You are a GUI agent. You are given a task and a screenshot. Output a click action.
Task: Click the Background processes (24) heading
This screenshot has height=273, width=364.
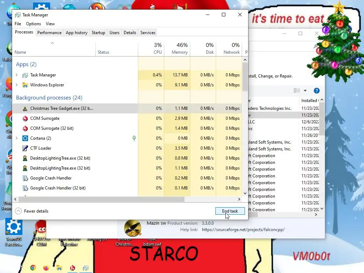coord(49,98)
